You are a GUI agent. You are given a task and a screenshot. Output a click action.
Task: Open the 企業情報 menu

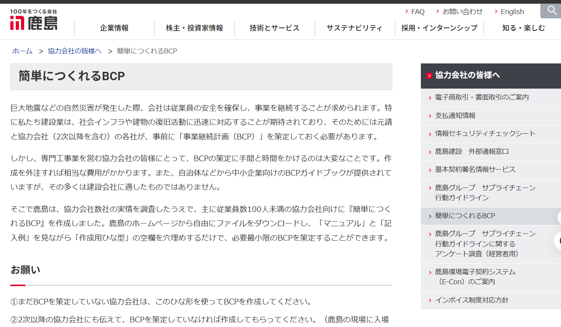[114, 28]
